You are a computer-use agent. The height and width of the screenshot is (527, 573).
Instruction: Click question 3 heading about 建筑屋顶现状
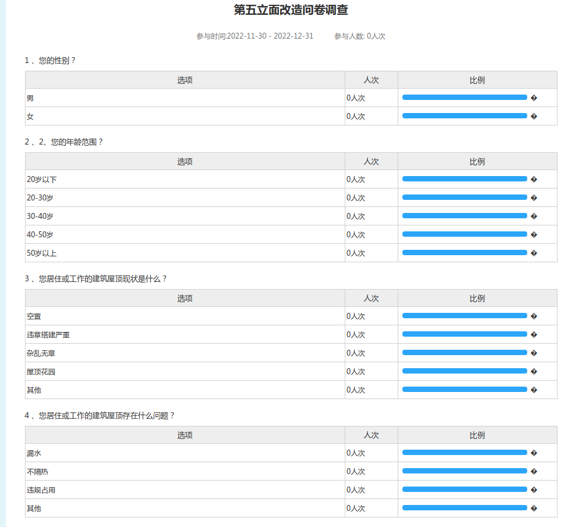pyautogui.click(x=96, y=278)
